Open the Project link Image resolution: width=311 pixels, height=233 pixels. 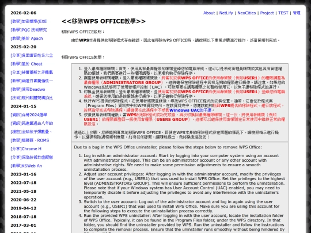(267, 13)
